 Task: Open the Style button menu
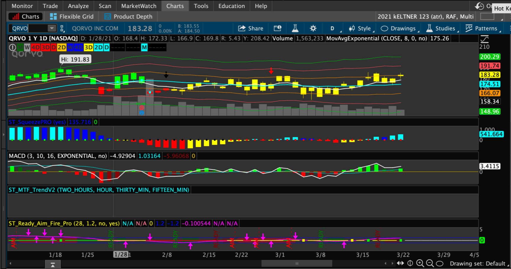361,28
